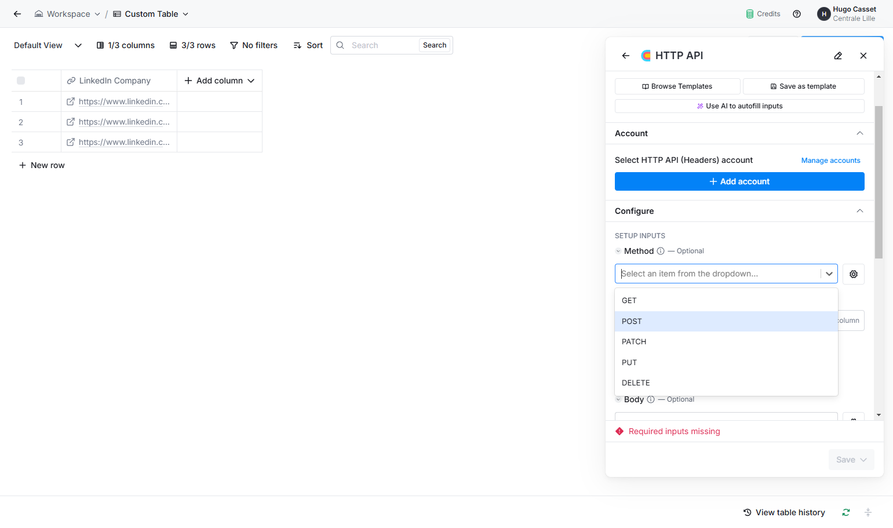The width and height of the screenshot is (893, 528).
Task: Click the refresh icon near table history
Action: point(846,512)
